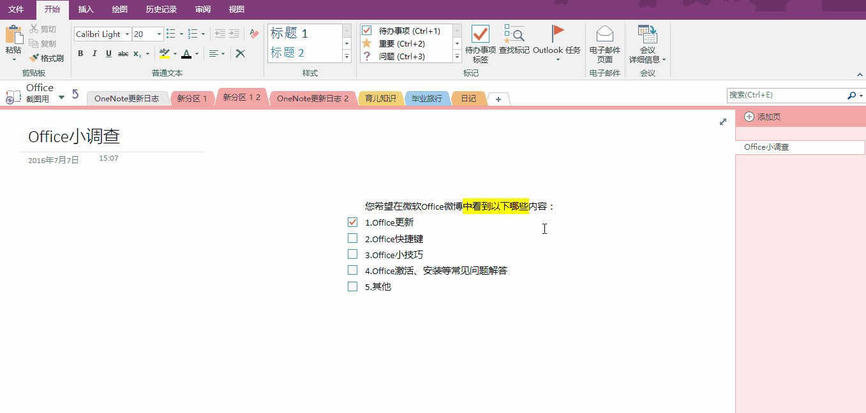Screen dimensions: 866x413
Task: Switch to the 插入 ribbon tab
Action: (86, 10)
